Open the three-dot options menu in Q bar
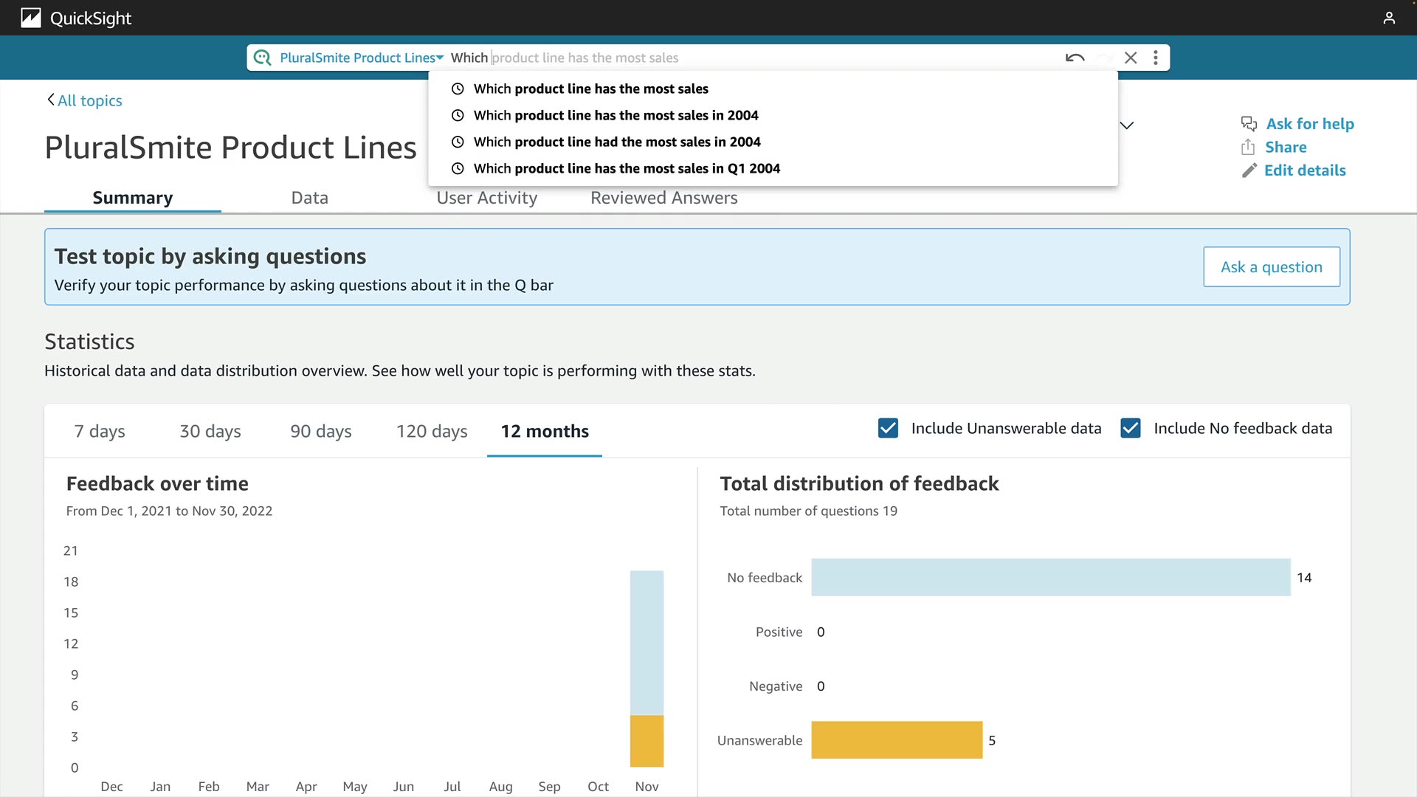The width and height of the screenshot is (1417, 797). coord(1156,58)
